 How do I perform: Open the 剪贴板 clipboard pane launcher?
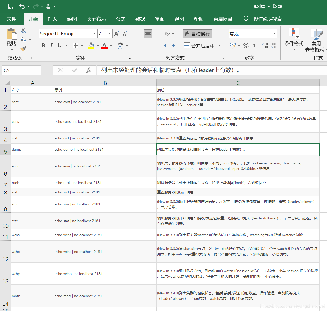(x=33, y=58)
